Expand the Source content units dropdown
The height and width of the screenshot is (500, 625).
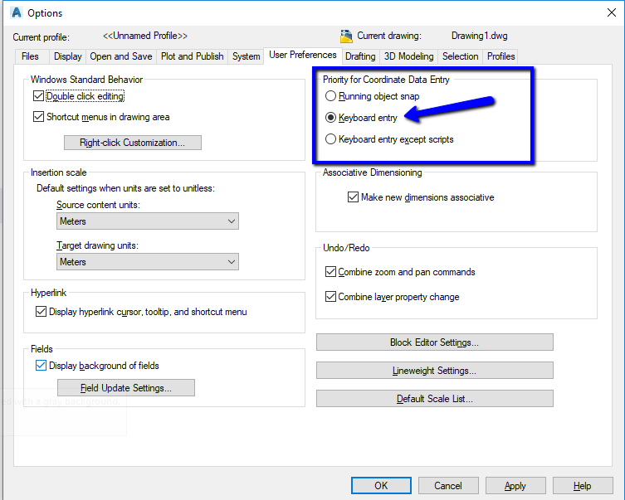[x=148, y=221]
